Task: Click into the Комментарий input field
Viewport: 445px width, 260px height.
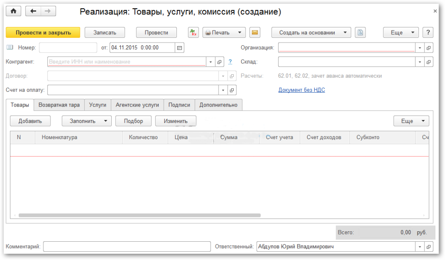Action: point(127,247)
